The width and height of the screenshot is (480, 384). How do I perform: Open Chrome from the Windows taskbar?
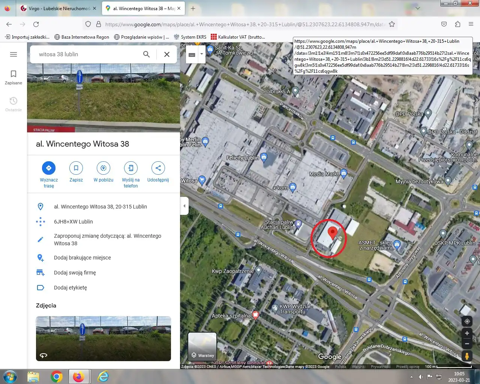point(56,376)
